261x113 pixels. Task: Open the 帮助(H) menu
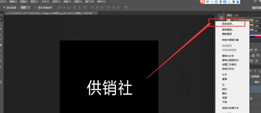point(101,2)
